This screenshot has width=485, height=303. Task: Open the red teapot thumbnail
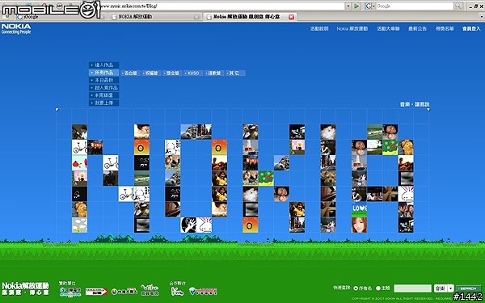79,163
